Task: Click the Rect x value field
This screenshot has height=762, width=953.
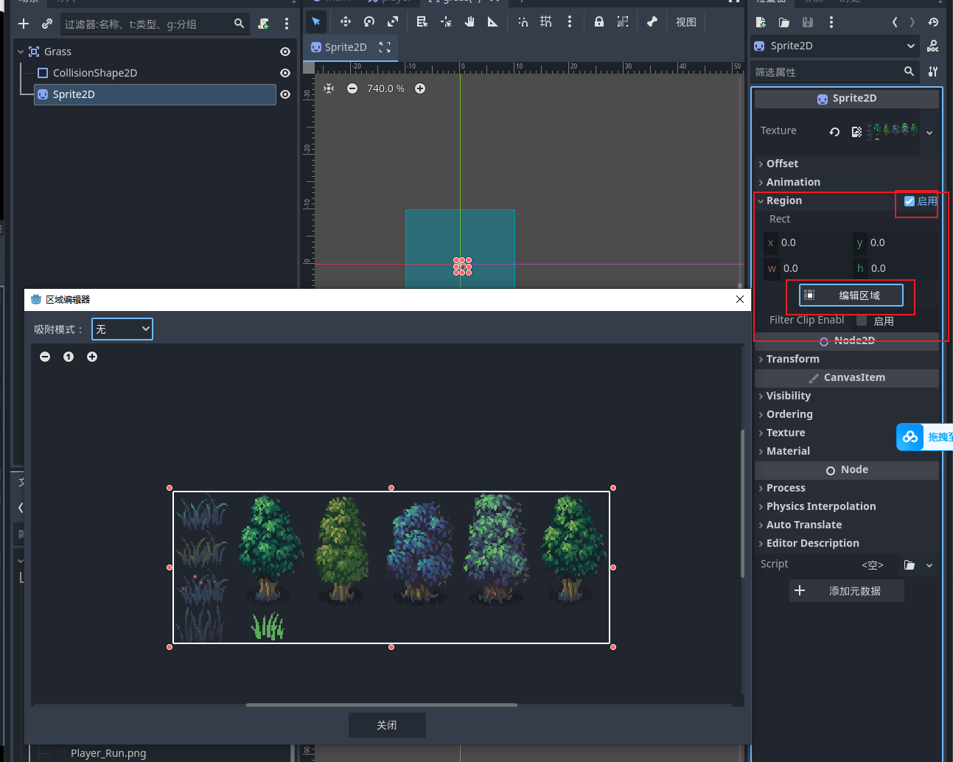Action: (807, 242)
